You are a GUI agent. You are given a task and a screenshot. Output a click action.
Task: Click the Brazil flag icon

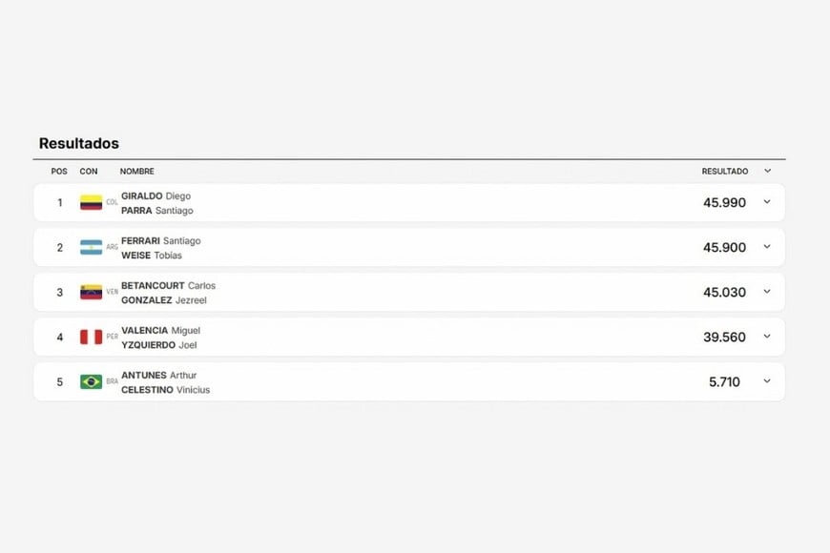(91, 381)
